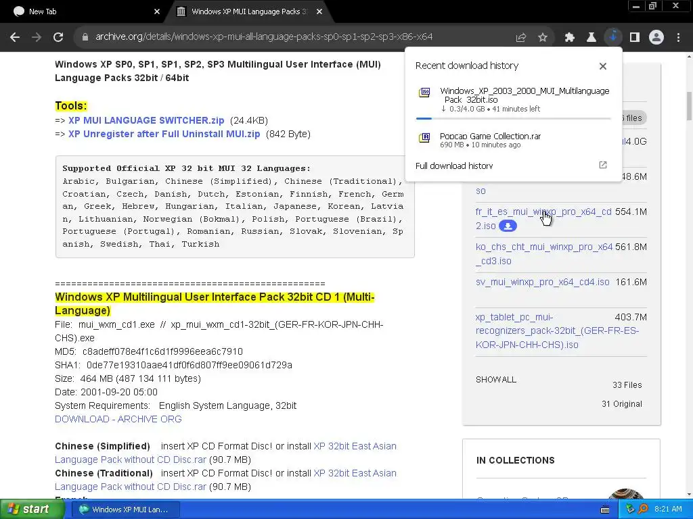Image resolution: width=693 pixels, height=519 pixels.
Task: Click the Tools: highlighted heading
Action: (x=71, y=106)
